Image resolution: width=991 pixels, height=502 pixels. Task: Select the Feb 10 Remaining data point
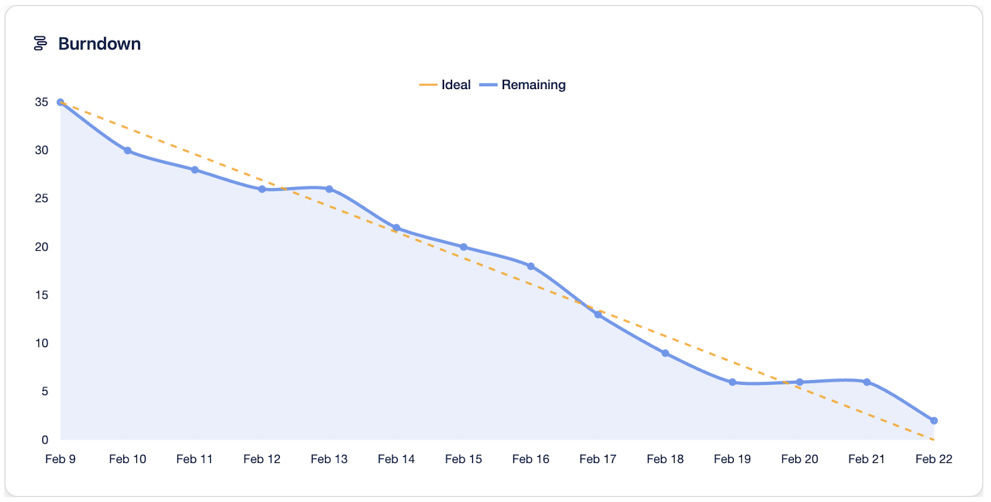[x=128, y=150]
